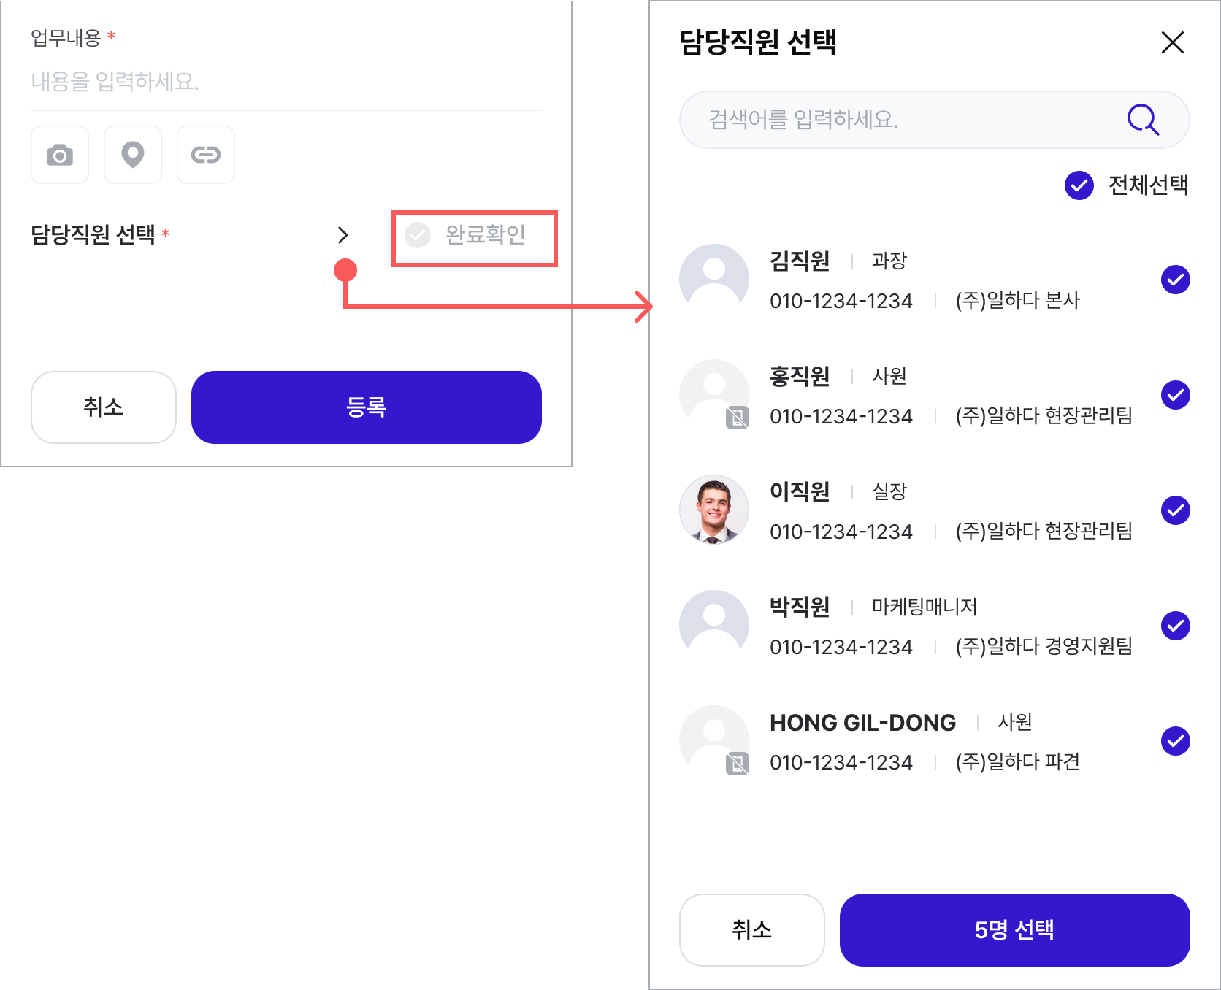Click the no-phone badge on HONG GIL-DONG's avatar
1221x990 pixels.
click(x=737, y=764)
